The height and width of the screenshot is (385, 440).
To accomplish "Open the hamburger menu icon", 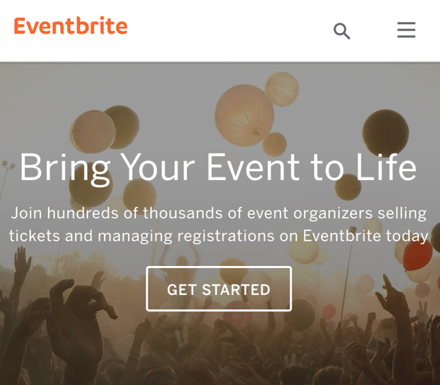I will (x=406, y=30).
